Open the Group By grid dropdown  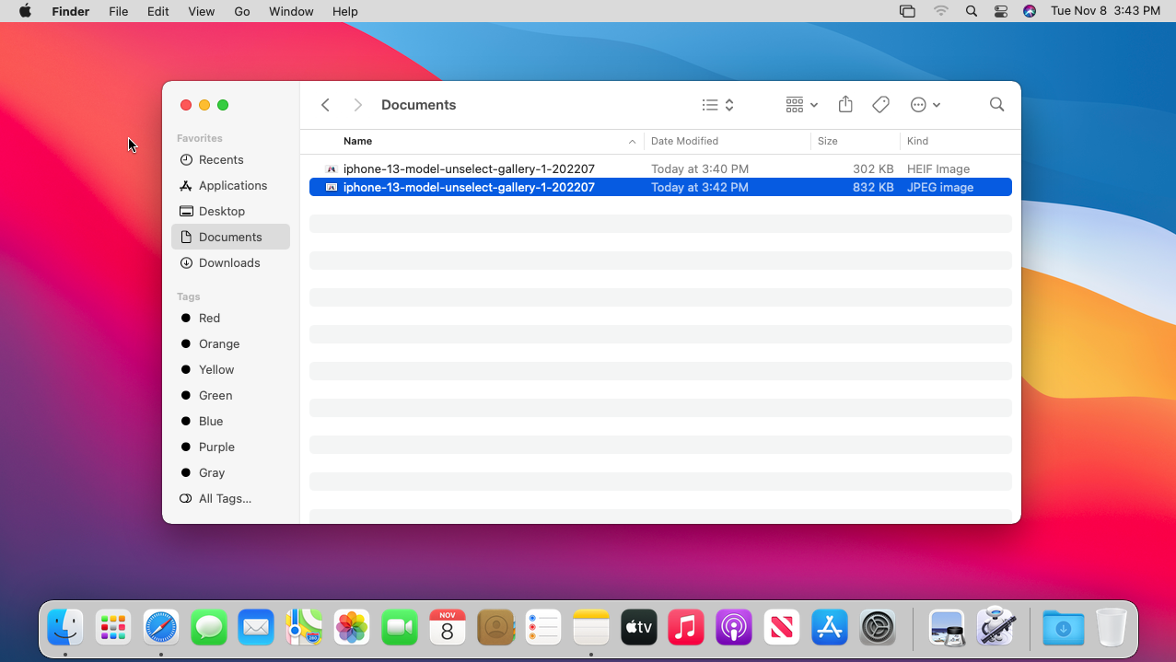pyautogui.click(x=801, y=105)
